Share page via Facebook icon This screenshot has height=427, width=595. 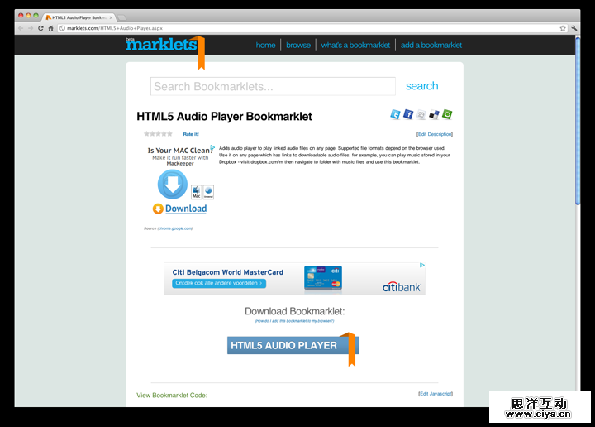click(408, 114)
